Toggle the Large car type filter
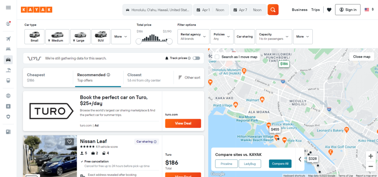 pos(80,37)
